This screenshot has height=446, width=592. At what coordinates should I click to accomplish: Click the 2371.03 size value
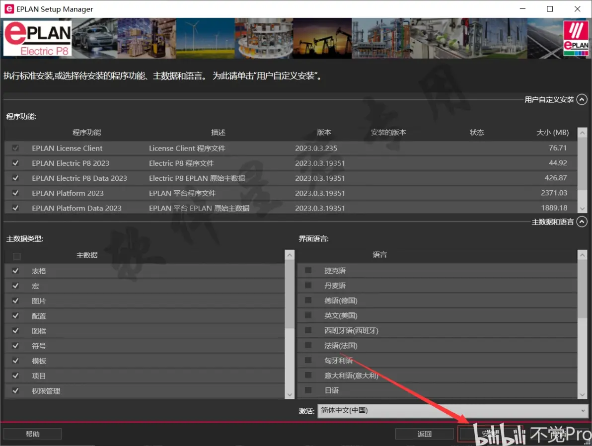554,193
